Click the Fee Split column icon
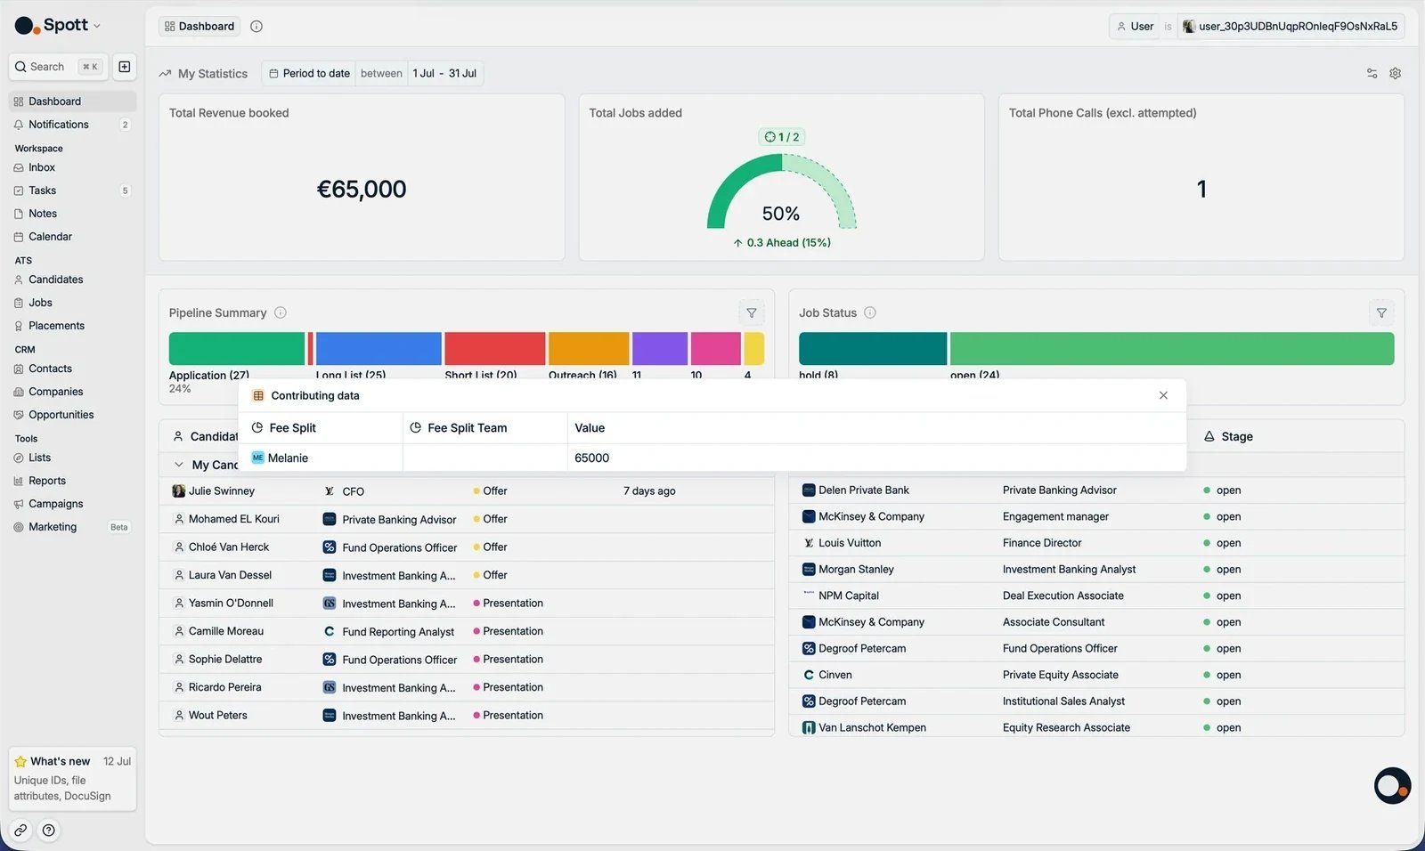 pyautogui.click(x=257, y=428)
